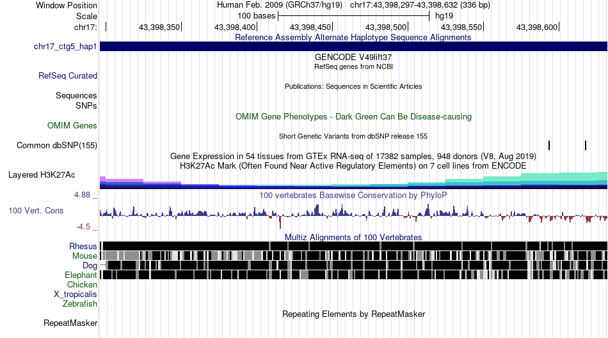This screenshot has height=338, width=608.
Task: Select the Elephant alignment row label
Action: tap(81, 275)
